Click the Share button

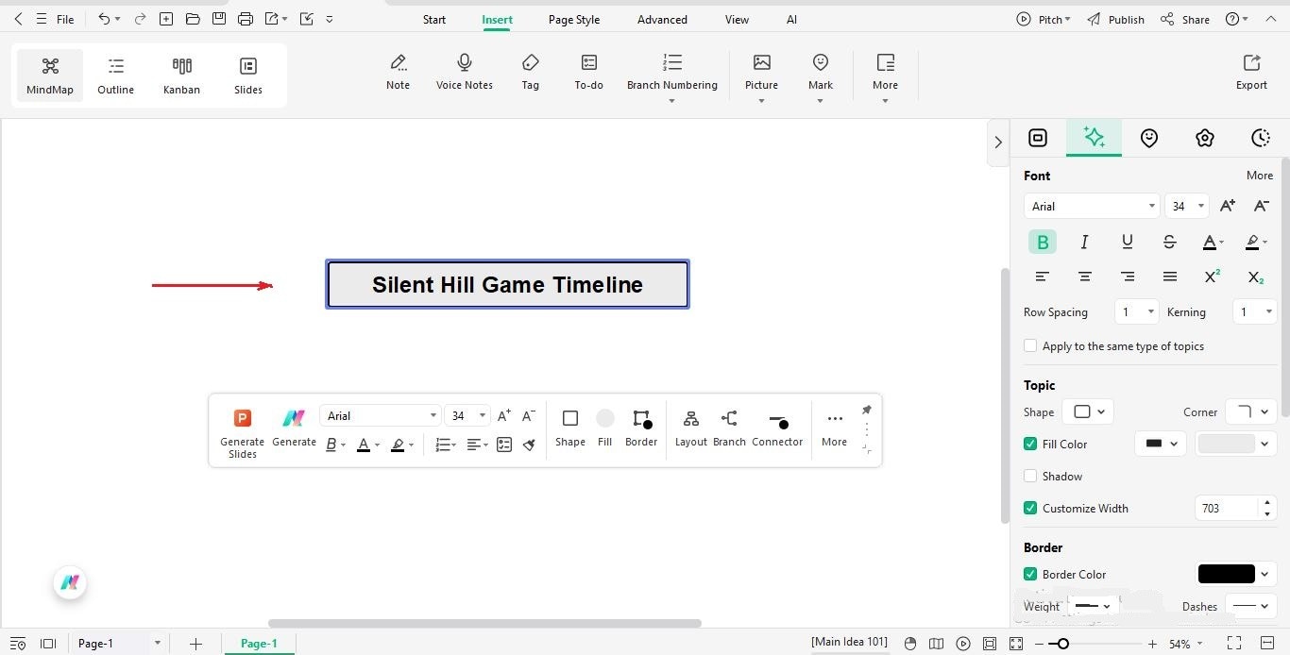(1184, 19)
